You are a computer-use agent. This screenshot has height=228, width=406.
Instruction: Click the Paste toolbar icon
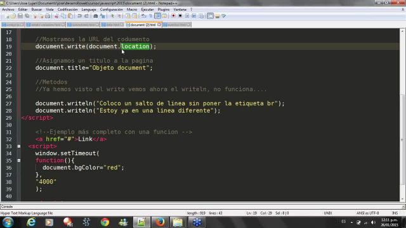70,16
